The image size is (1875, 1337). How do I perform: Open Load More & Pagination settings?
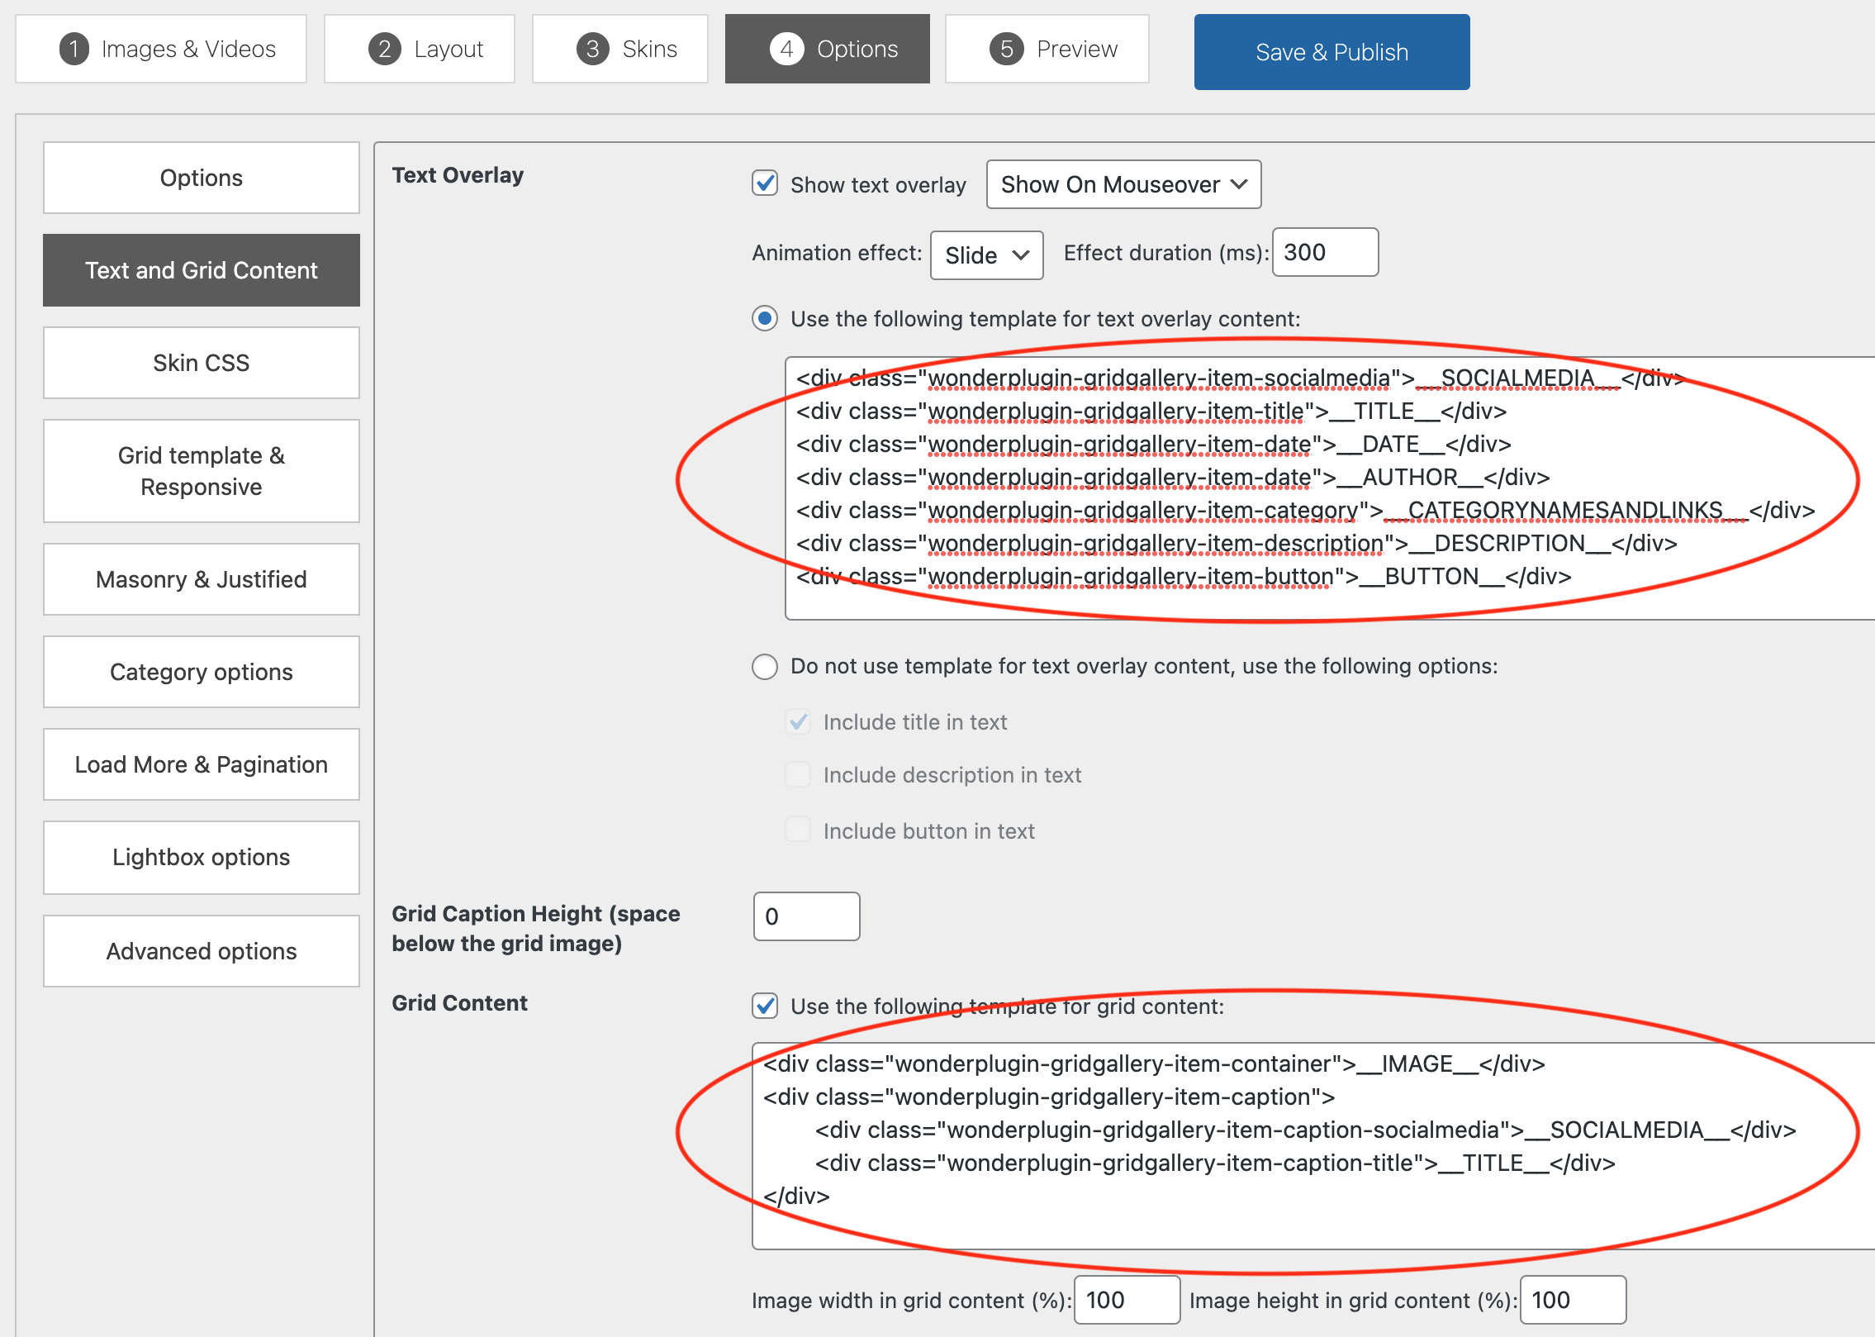[201, 764]
